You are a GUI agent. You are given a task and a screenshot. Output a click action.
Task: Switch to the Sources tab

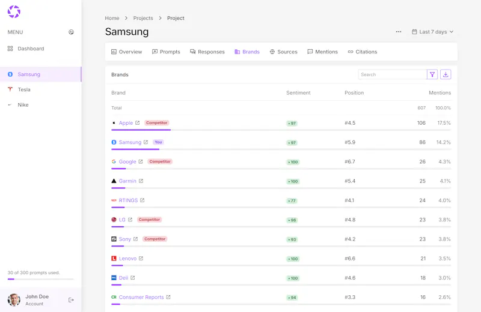click(x=283, y=52)
